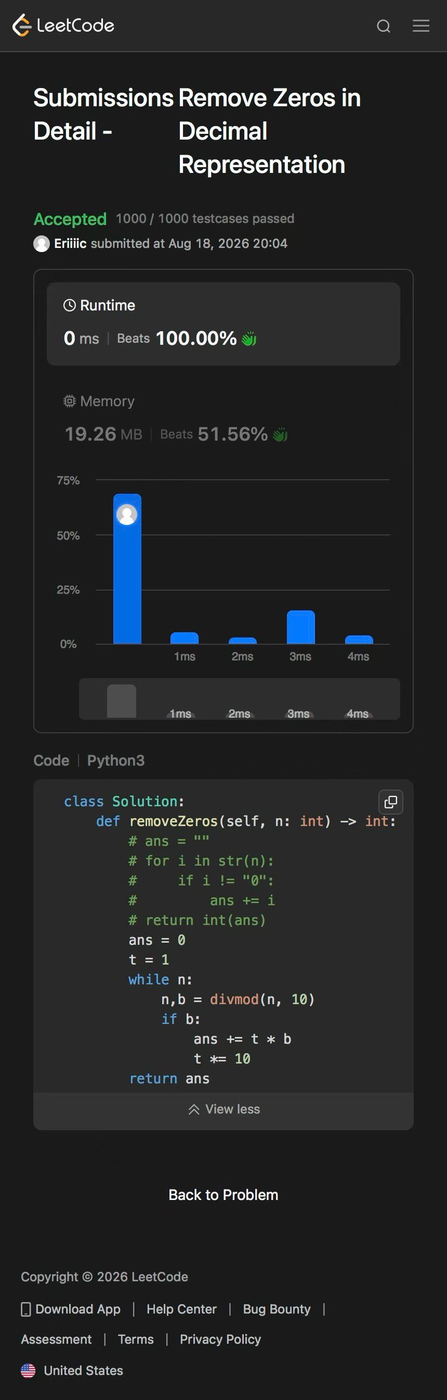Screen dimensions: 447x1400
Task: Collapse the code with View less
Action: 223,1109
